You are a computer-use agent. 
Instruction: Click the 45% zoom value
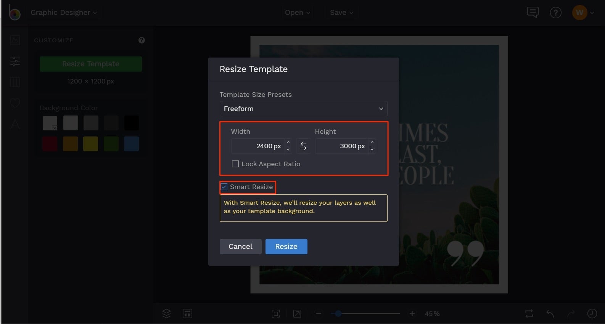(x=432, y=314)
